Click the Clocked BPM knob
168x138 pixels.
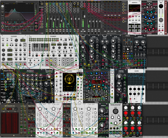click(x=16, y=40)
